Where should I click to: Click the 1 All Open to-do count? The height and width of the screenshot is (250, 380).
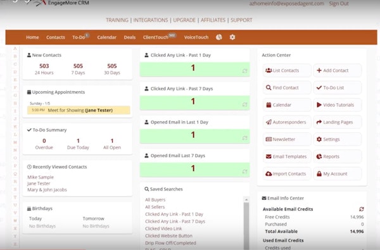[112, 141]
